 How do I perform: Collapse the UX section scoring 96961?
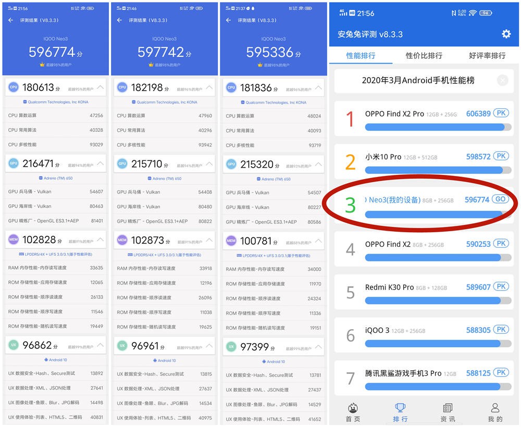[209, 346]
